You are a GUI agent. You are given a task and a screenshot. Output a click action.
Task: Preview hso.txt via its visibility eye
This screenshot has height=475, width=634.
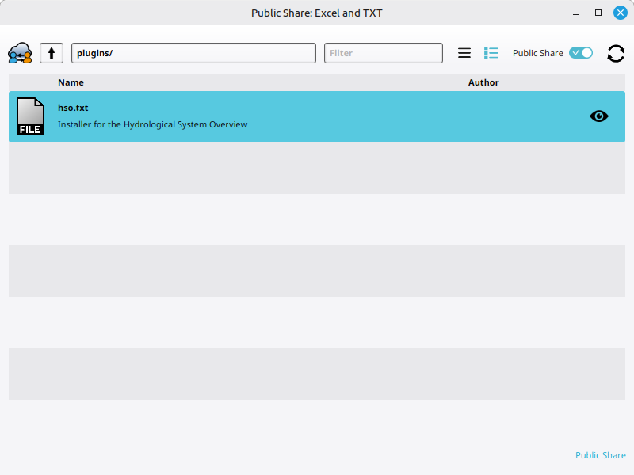(x=599, y=116)
